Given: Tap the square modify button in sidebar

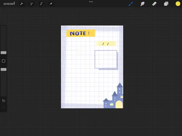Looking at the screenshot, I should point(3,61).
